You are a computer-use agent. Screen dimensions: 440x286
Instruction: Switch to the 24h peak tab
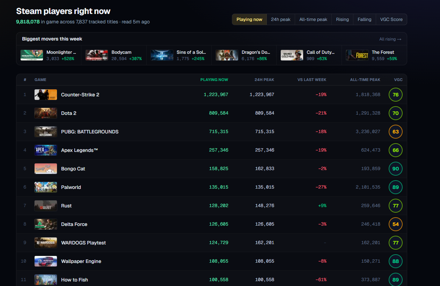(281, 20)
